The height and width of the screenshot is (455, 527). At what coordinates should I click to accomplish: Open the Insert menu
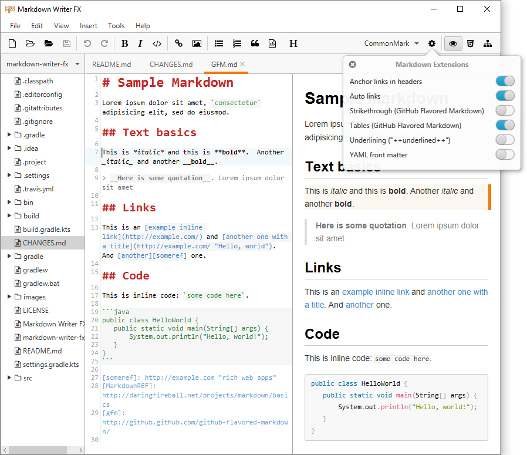click(89, 26)
